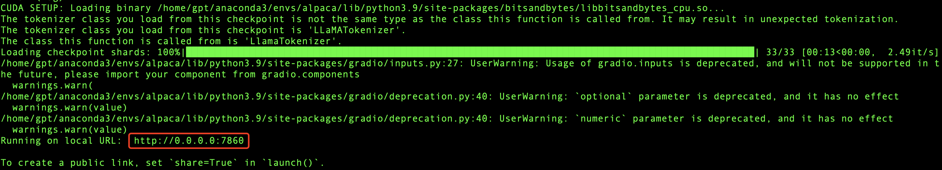
Task: Click the `optional` parameter name
Action: pyautogui.click(x=603, y=97)
